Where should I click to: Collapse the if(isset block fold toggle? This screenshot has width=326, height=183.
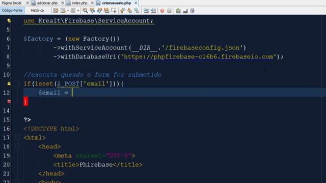pos(17,83)
